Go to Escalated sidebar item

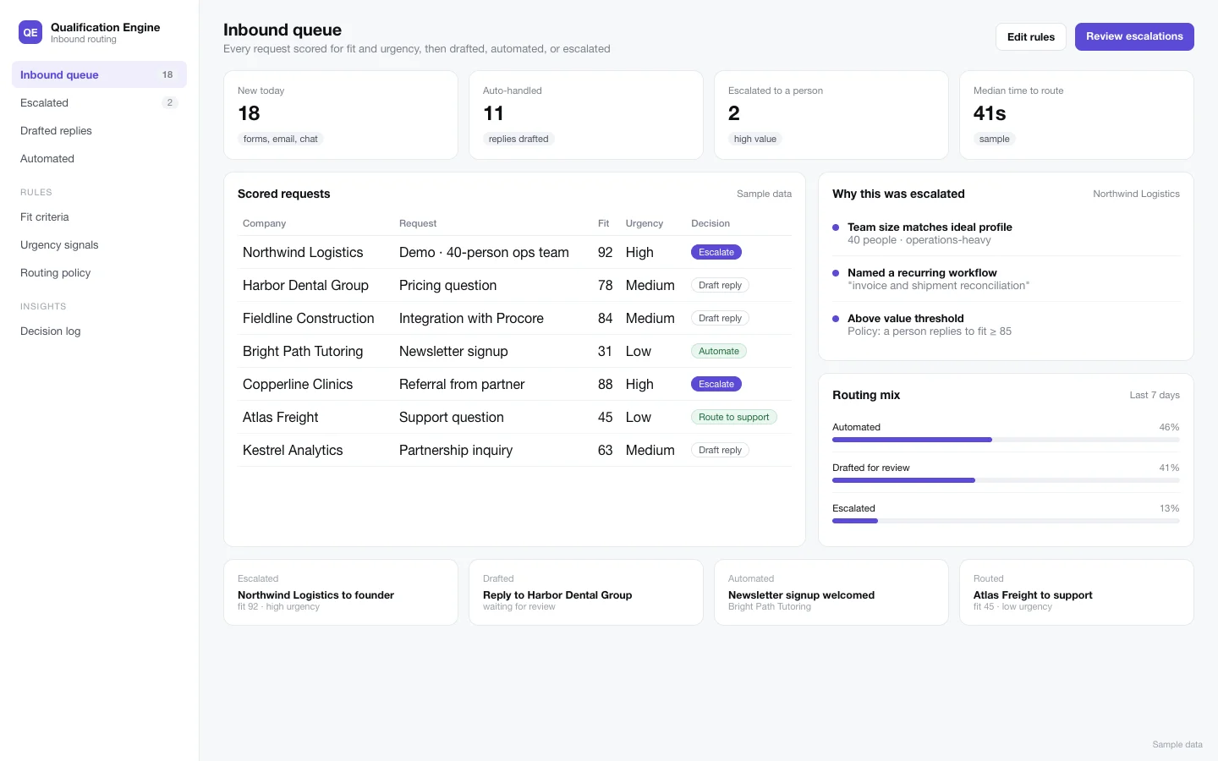pos(99,102)
